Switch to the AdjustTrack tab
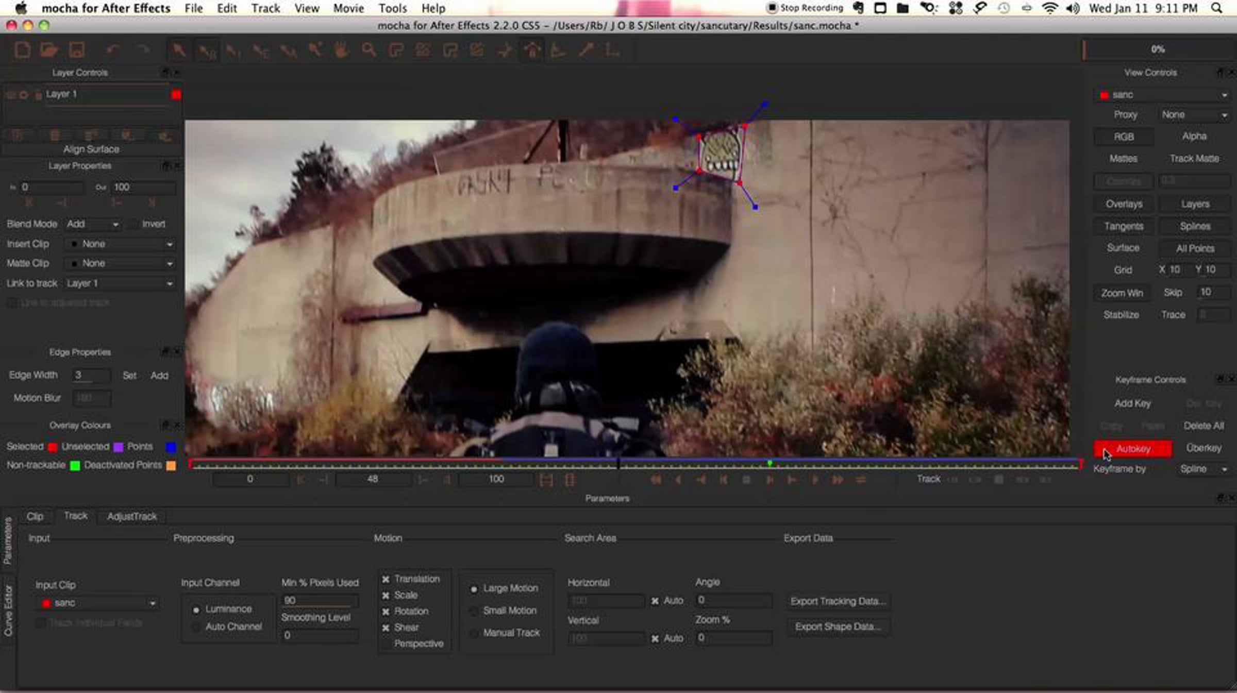 click(x=132, y=516)
